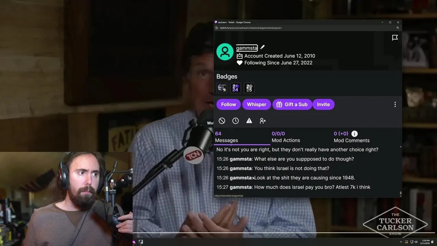
Task: Click the account-created cake icon
Action: [240, 56]
